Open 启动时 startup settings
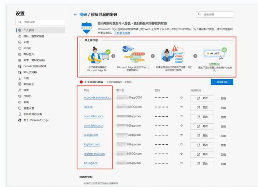 pyautogui.click(x=27, y=48)
